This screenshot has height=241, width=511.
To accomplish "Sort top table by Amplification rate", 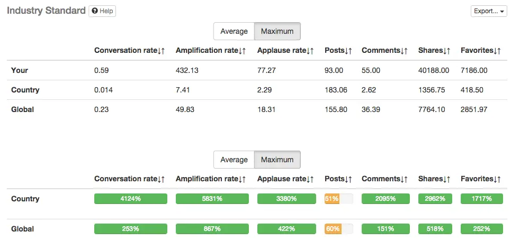I will pos(211,51).
